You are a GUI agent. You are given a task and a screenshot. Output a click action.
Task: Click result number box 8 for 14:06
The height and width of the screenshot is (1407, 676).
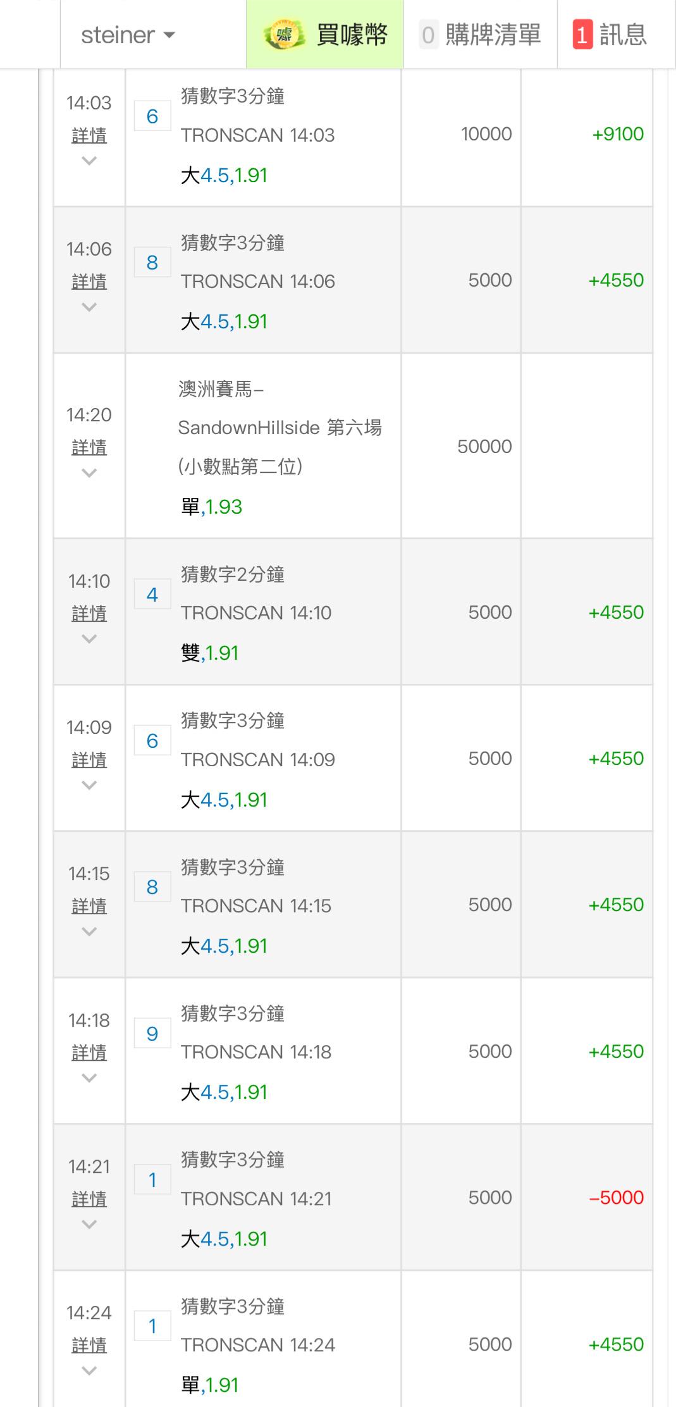[152, 263]
